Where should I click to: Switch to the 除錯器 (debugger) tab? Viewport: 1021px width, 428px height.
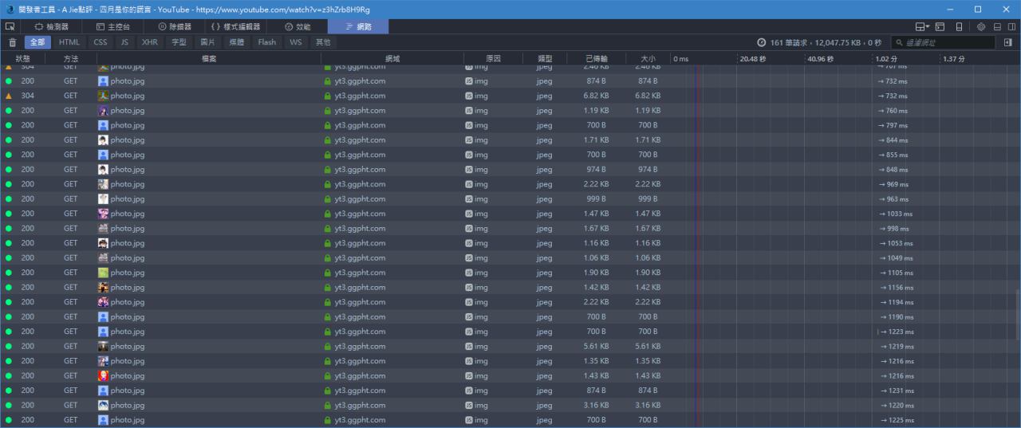174,26
